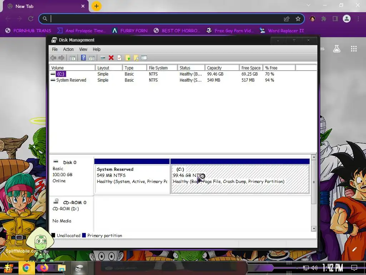Select the New Tab tab in Chrome

tap(46, 6)
